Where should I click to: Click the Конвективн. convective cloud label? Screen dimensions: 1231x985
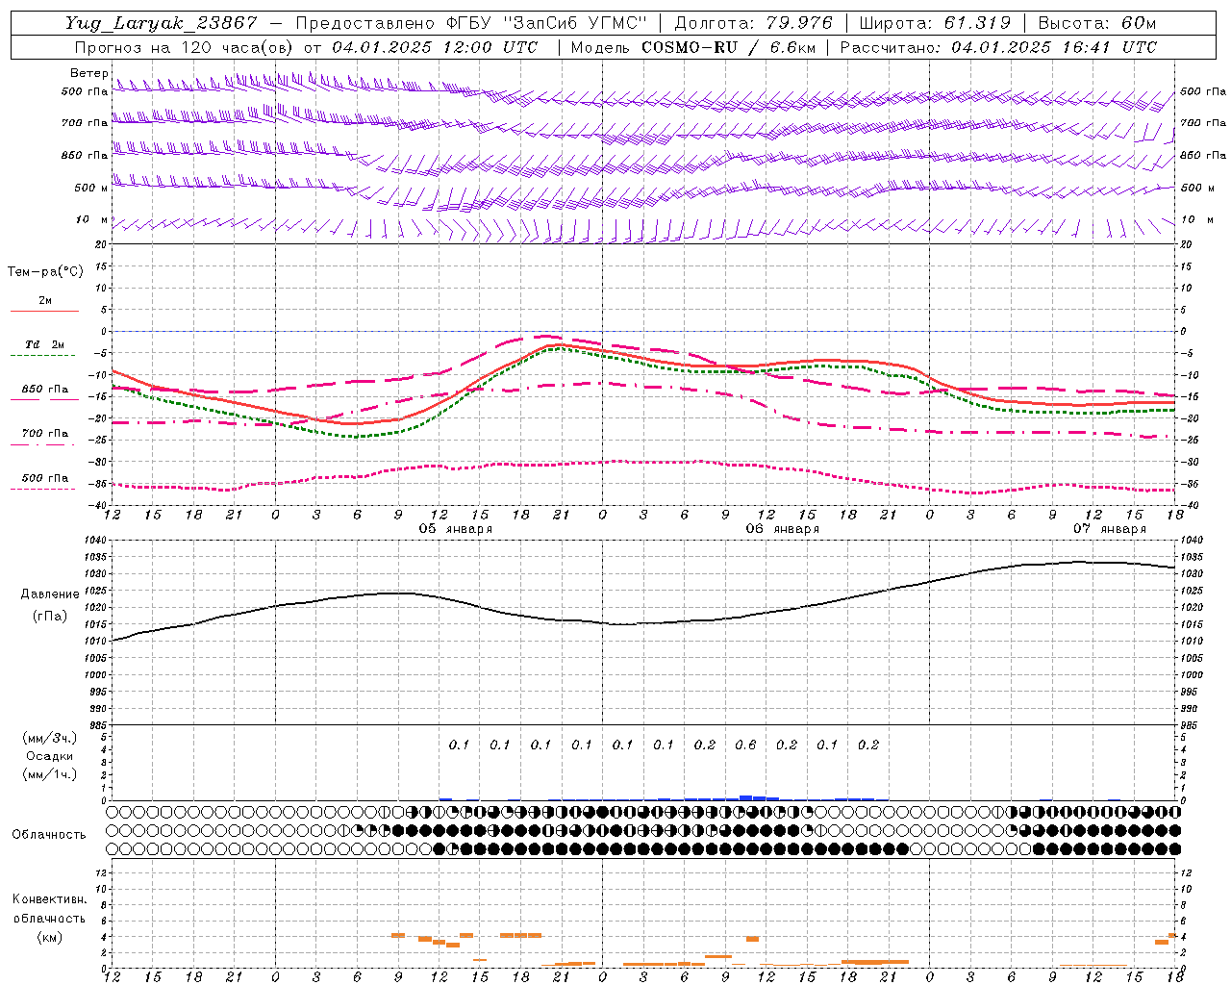(50, 899)
